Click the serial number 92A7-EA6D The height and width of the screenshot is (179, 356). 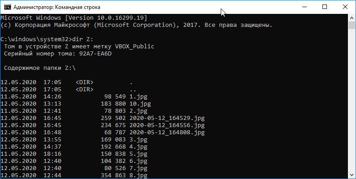click(x=95, y=54)
